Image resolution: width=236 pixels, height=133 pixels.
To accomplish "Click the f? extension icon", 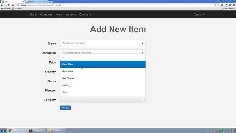I will point(230,5).
